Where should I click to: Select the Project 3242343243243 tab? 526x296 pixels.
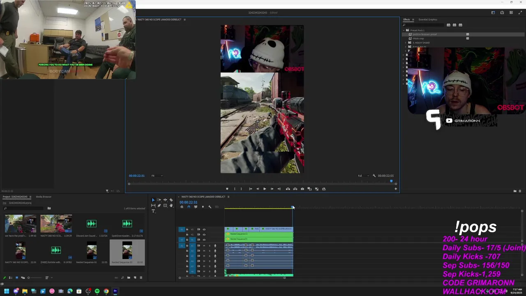pos(15,197)
